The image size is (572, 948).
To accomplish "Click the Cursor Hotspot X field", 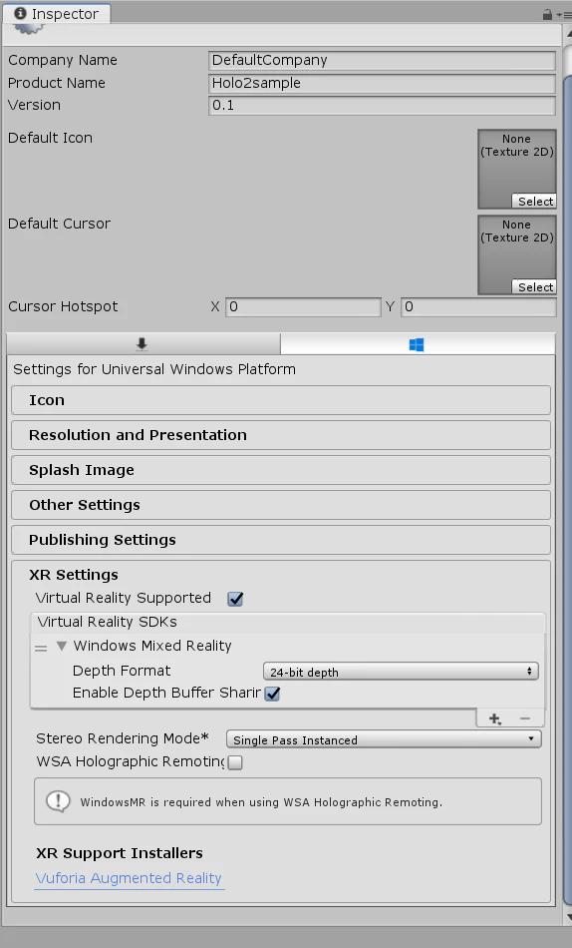I will (303, 307).
